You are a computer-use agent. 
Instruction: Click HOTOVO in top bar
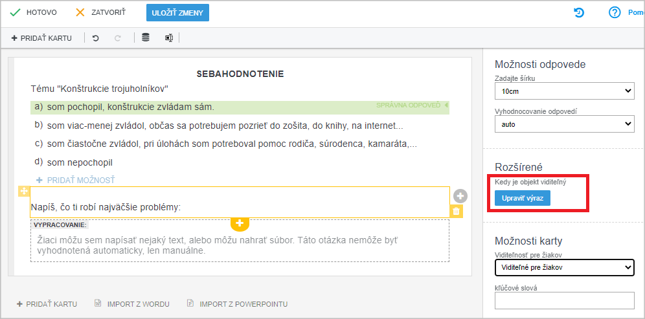pos(34,13)
